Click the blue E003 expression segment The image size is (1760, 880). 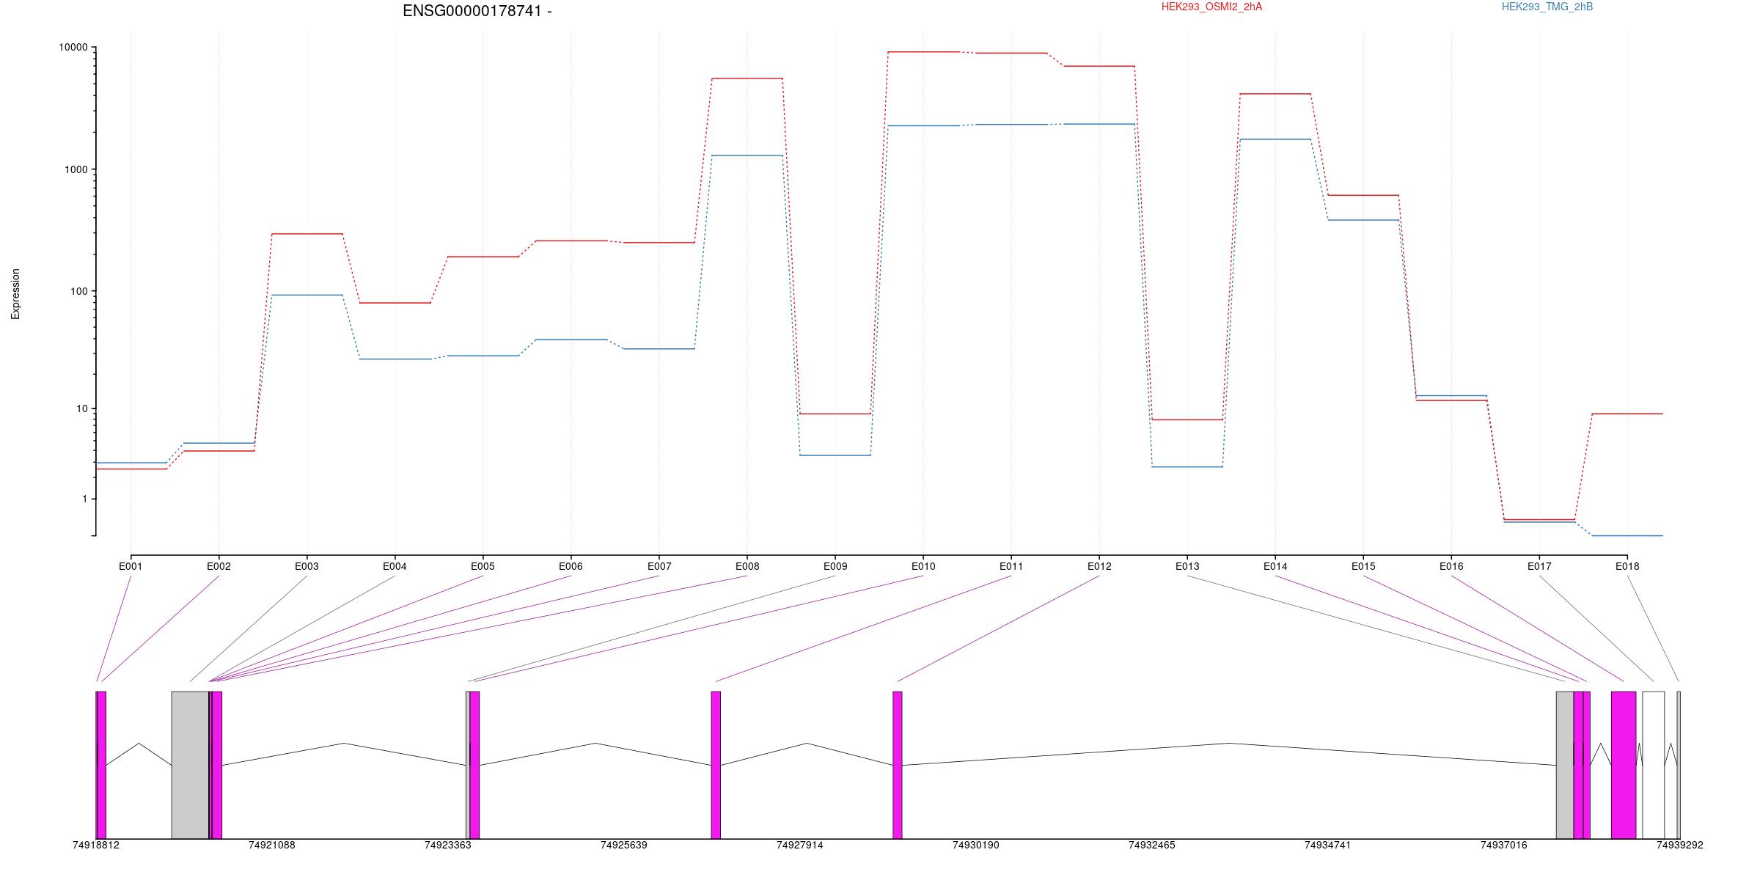(x=307, y=295)
